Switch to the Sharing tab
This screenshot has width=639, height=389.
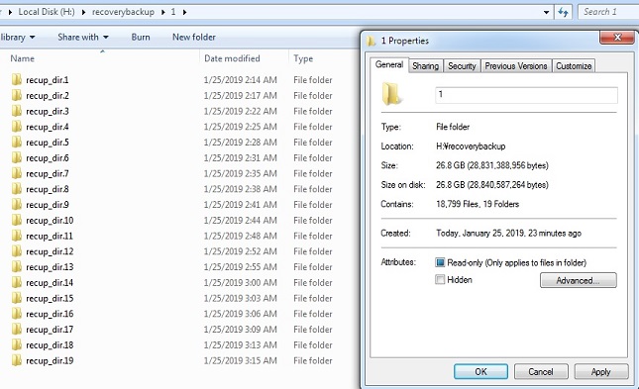point(425,66)
